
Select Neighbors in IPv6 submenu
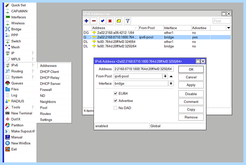[x=54, y=102]
